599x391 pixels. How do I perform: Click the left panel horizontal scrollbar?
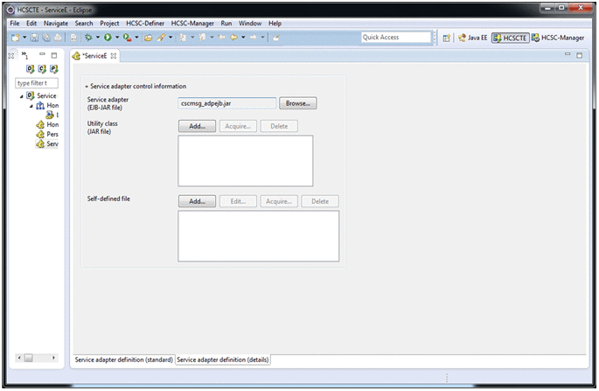tap(36, 358)
